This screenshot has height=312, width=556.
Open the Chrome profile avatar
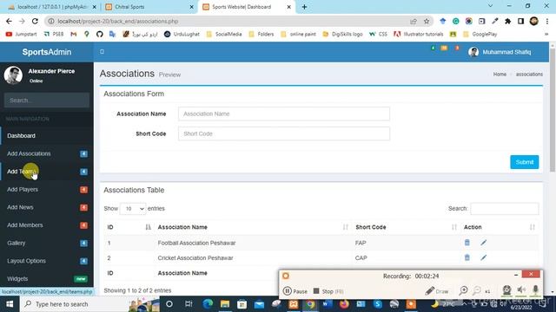[534, 21]
